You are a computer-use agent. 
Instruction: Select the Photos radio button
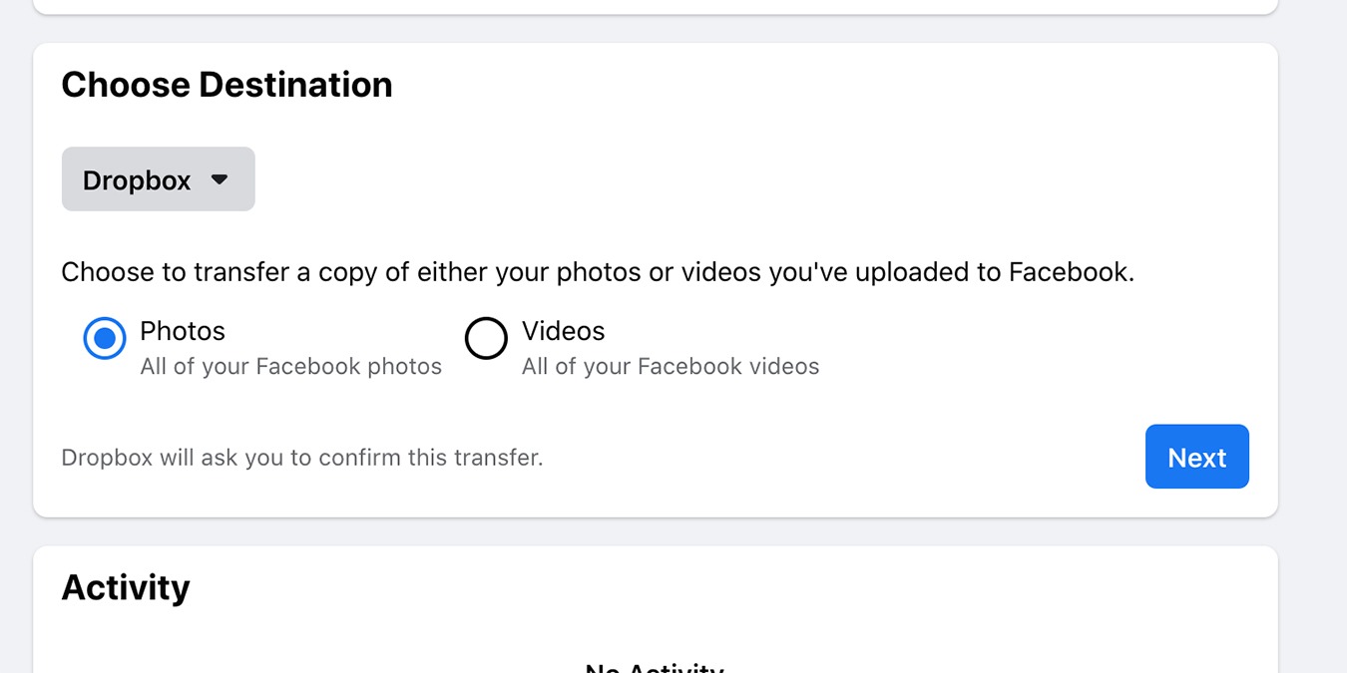(x=104, y=338)
